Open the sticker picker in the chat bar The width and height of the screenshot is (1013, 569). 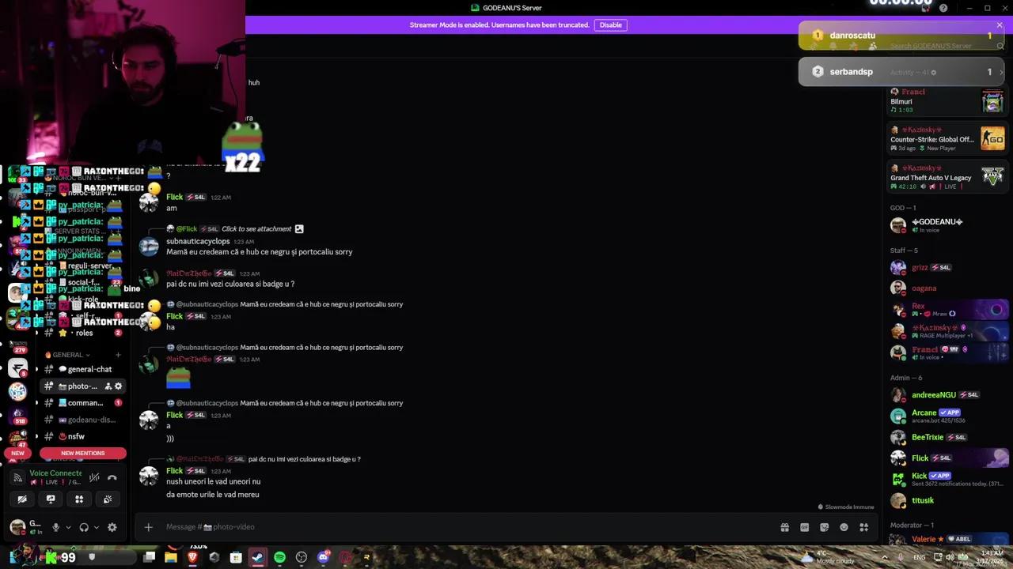pos(824,526)
